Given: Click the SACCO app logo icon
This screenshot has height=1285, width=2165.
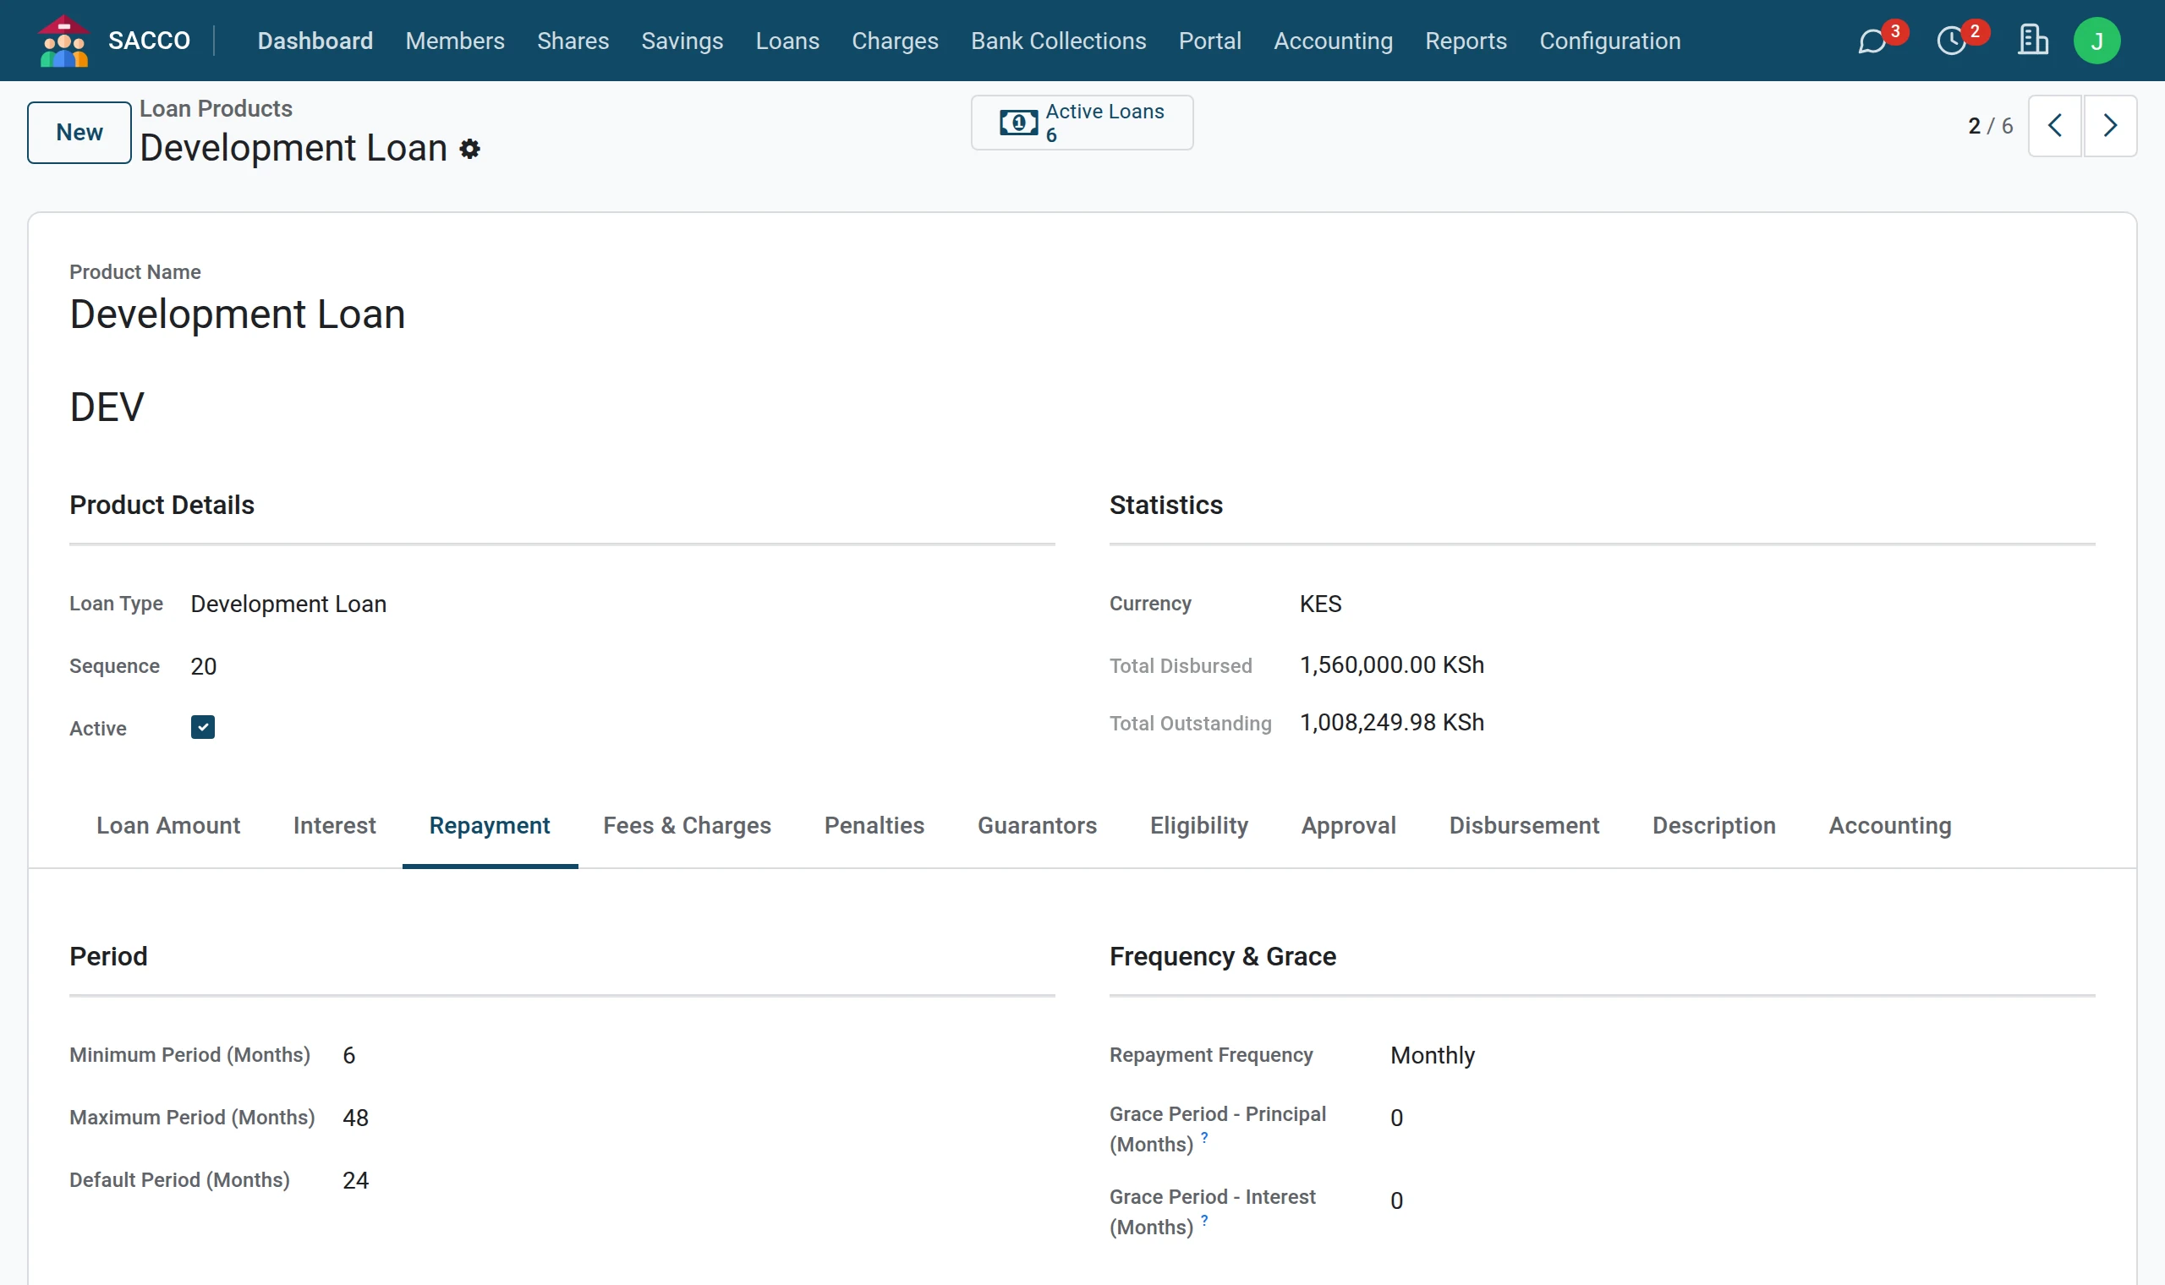Looking at the screenshot, I should click(63, 41).
